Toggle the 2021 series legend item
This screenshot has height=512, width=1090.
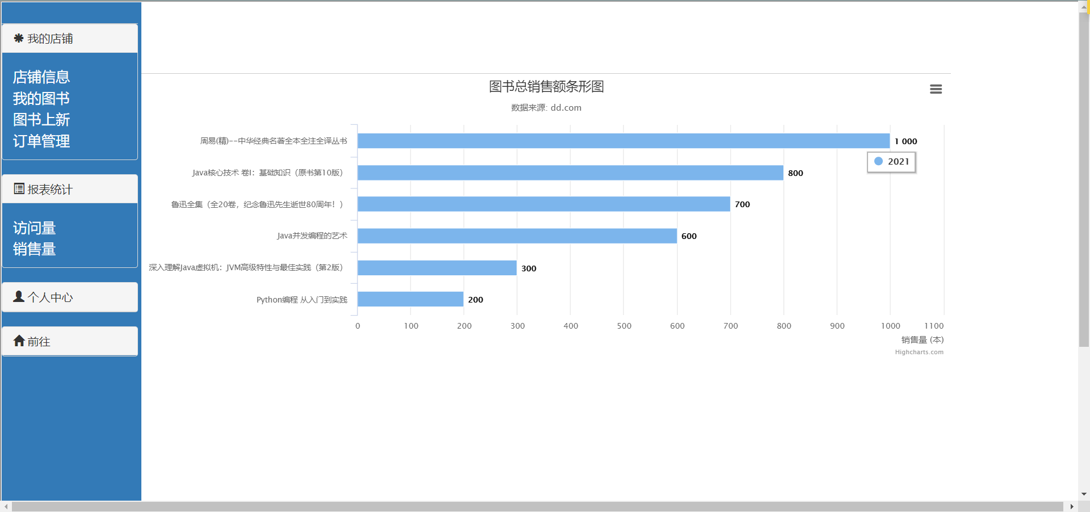(891, 162)
